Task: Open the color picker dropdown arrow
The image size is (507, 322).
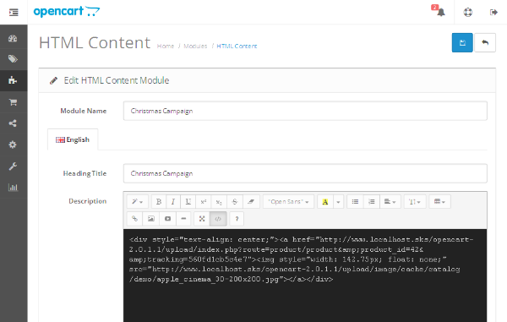Action: 338,202
